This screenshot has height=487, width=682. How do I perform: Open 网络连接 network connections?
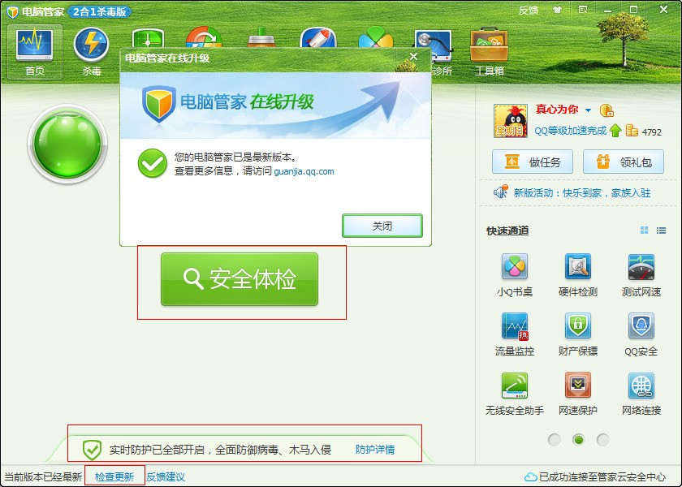[641, 394]
